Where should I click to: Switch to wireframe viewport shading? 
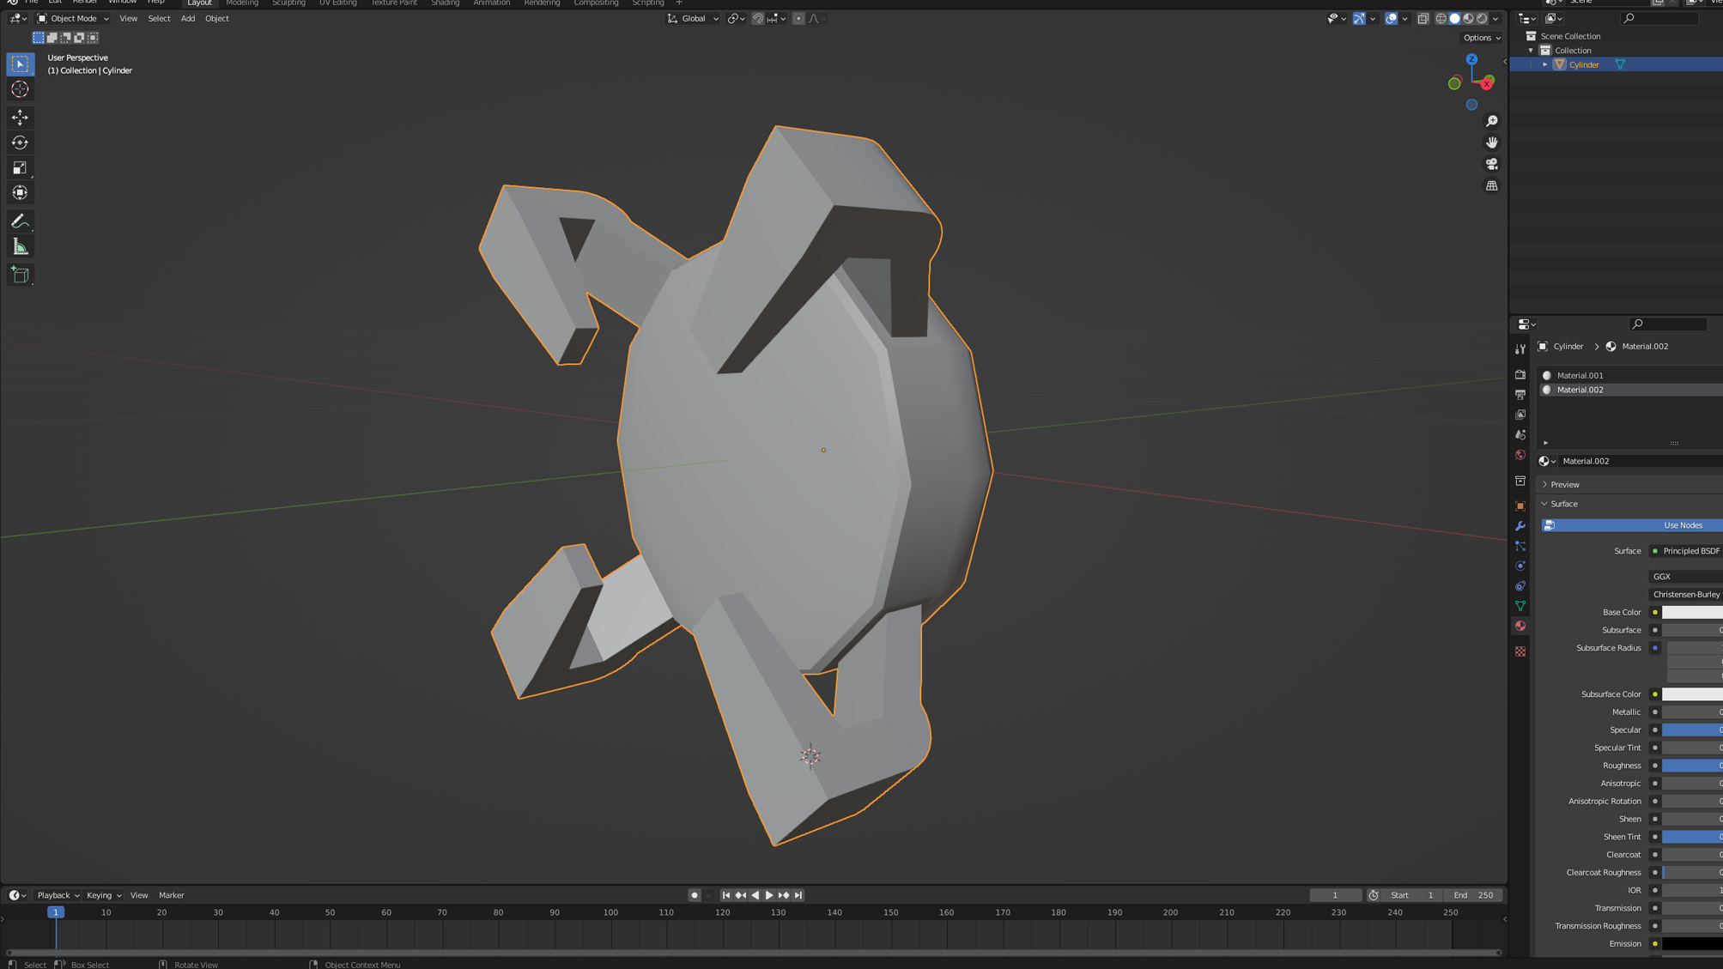(x=1441, y=18)
